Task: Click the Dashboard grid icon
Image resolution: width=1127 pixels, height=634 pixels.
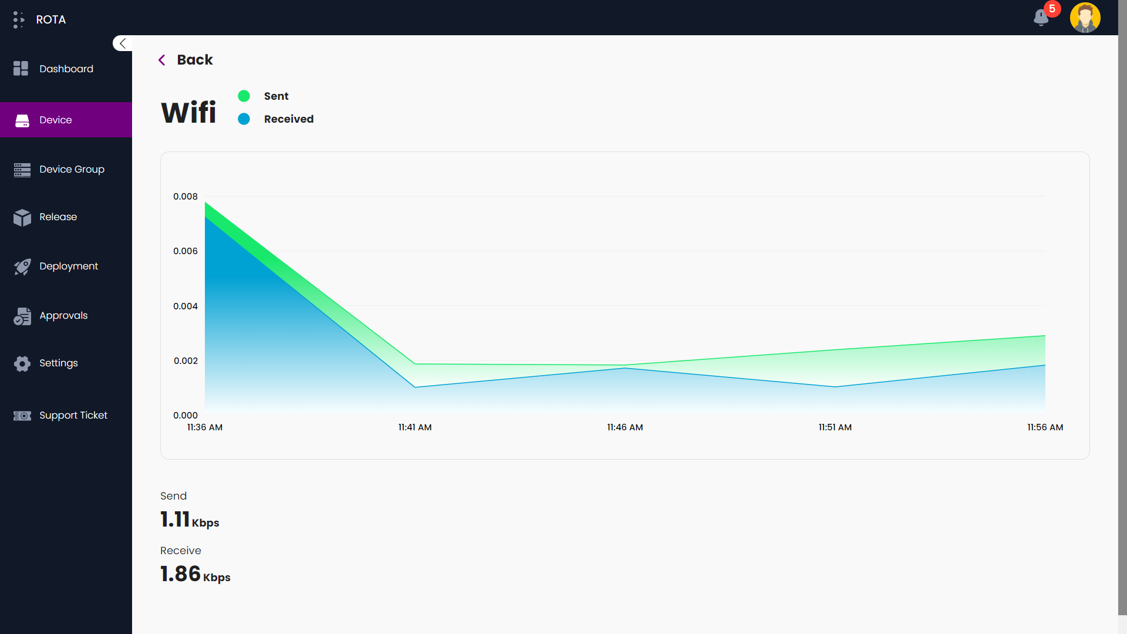Action: pyautogui.click(x=21, y=69)
